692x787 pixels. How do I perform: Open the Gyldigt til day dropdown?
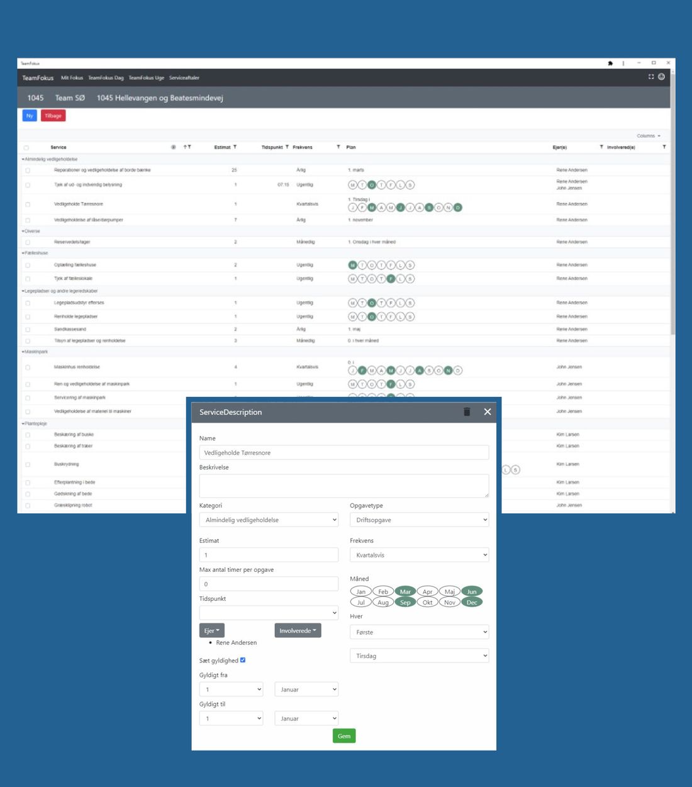click(x=231, y=718)
